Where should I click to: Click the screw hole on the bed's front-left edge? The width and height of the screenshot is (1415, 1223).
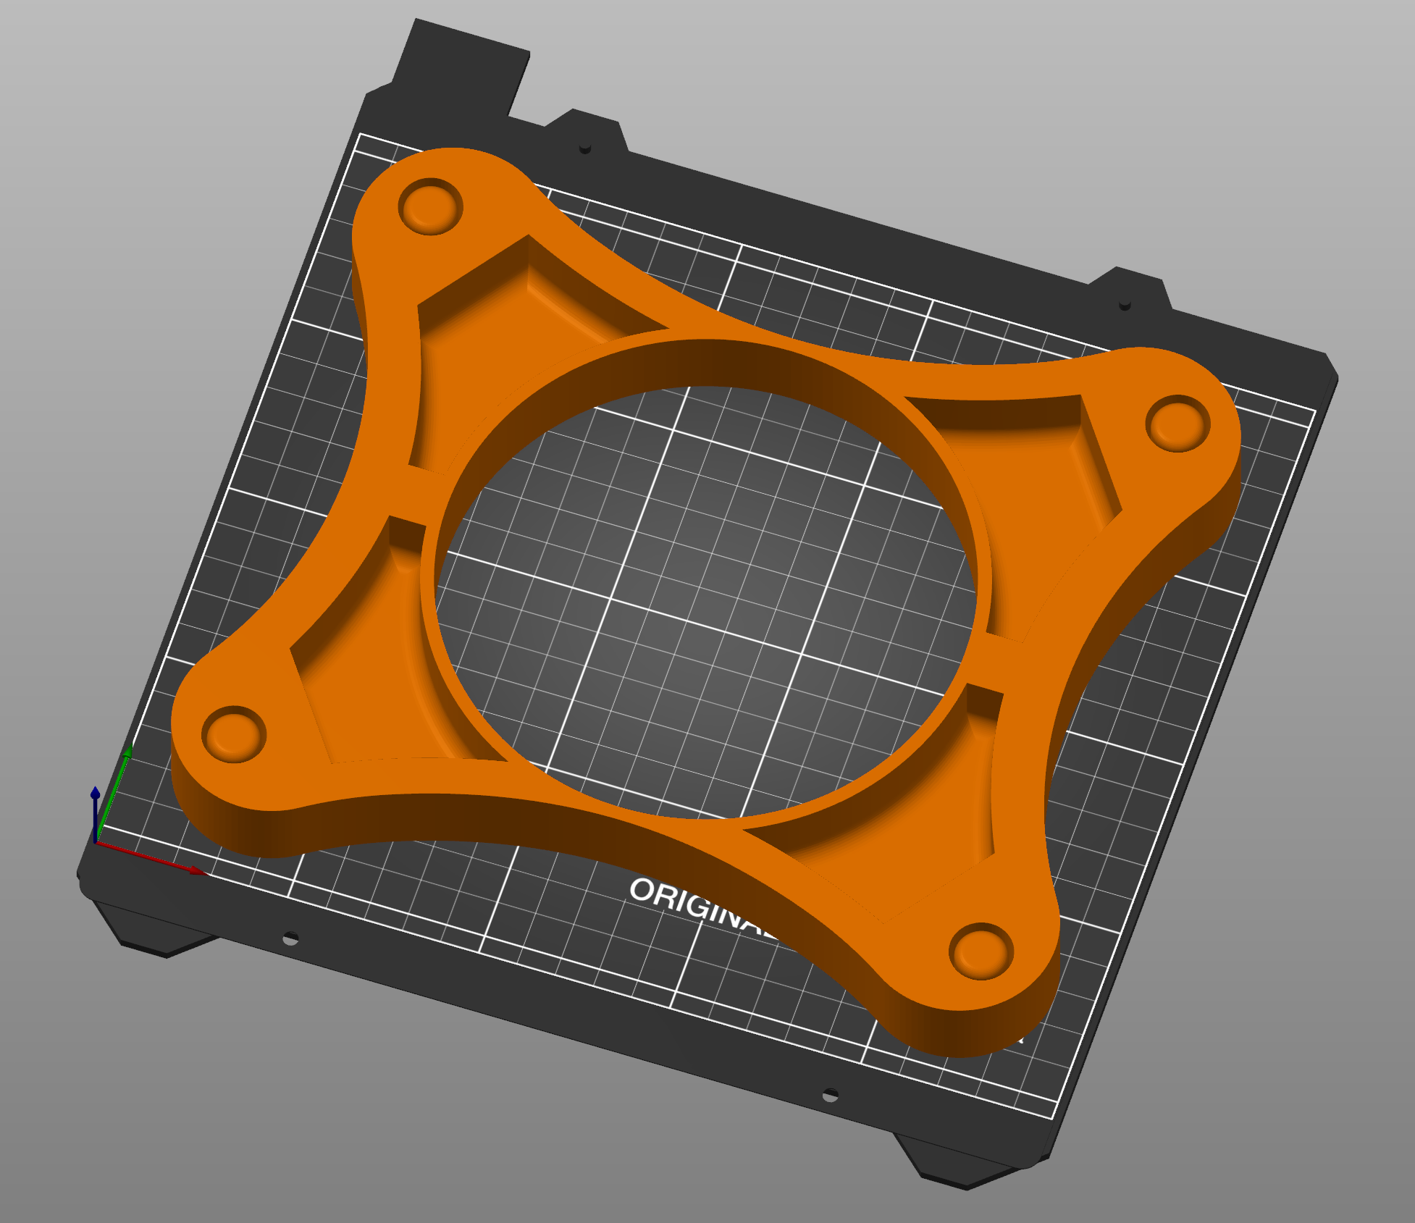coord(290,939)
